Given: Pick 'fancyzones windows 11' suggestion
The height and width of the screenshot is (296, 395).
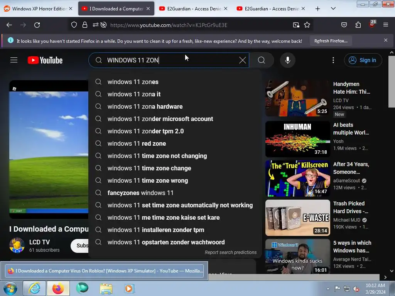Looking at the screenshot, I should point(175,193).
